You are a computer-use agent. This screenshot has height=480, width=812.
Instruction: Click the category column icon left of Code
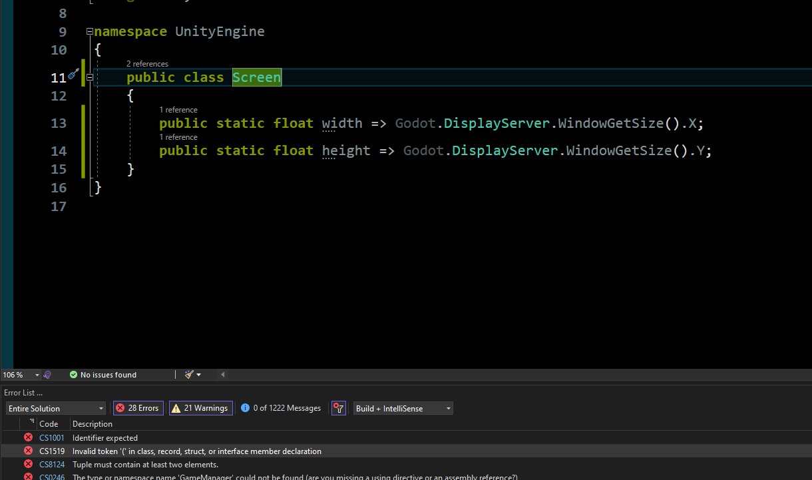click(31, 422)
